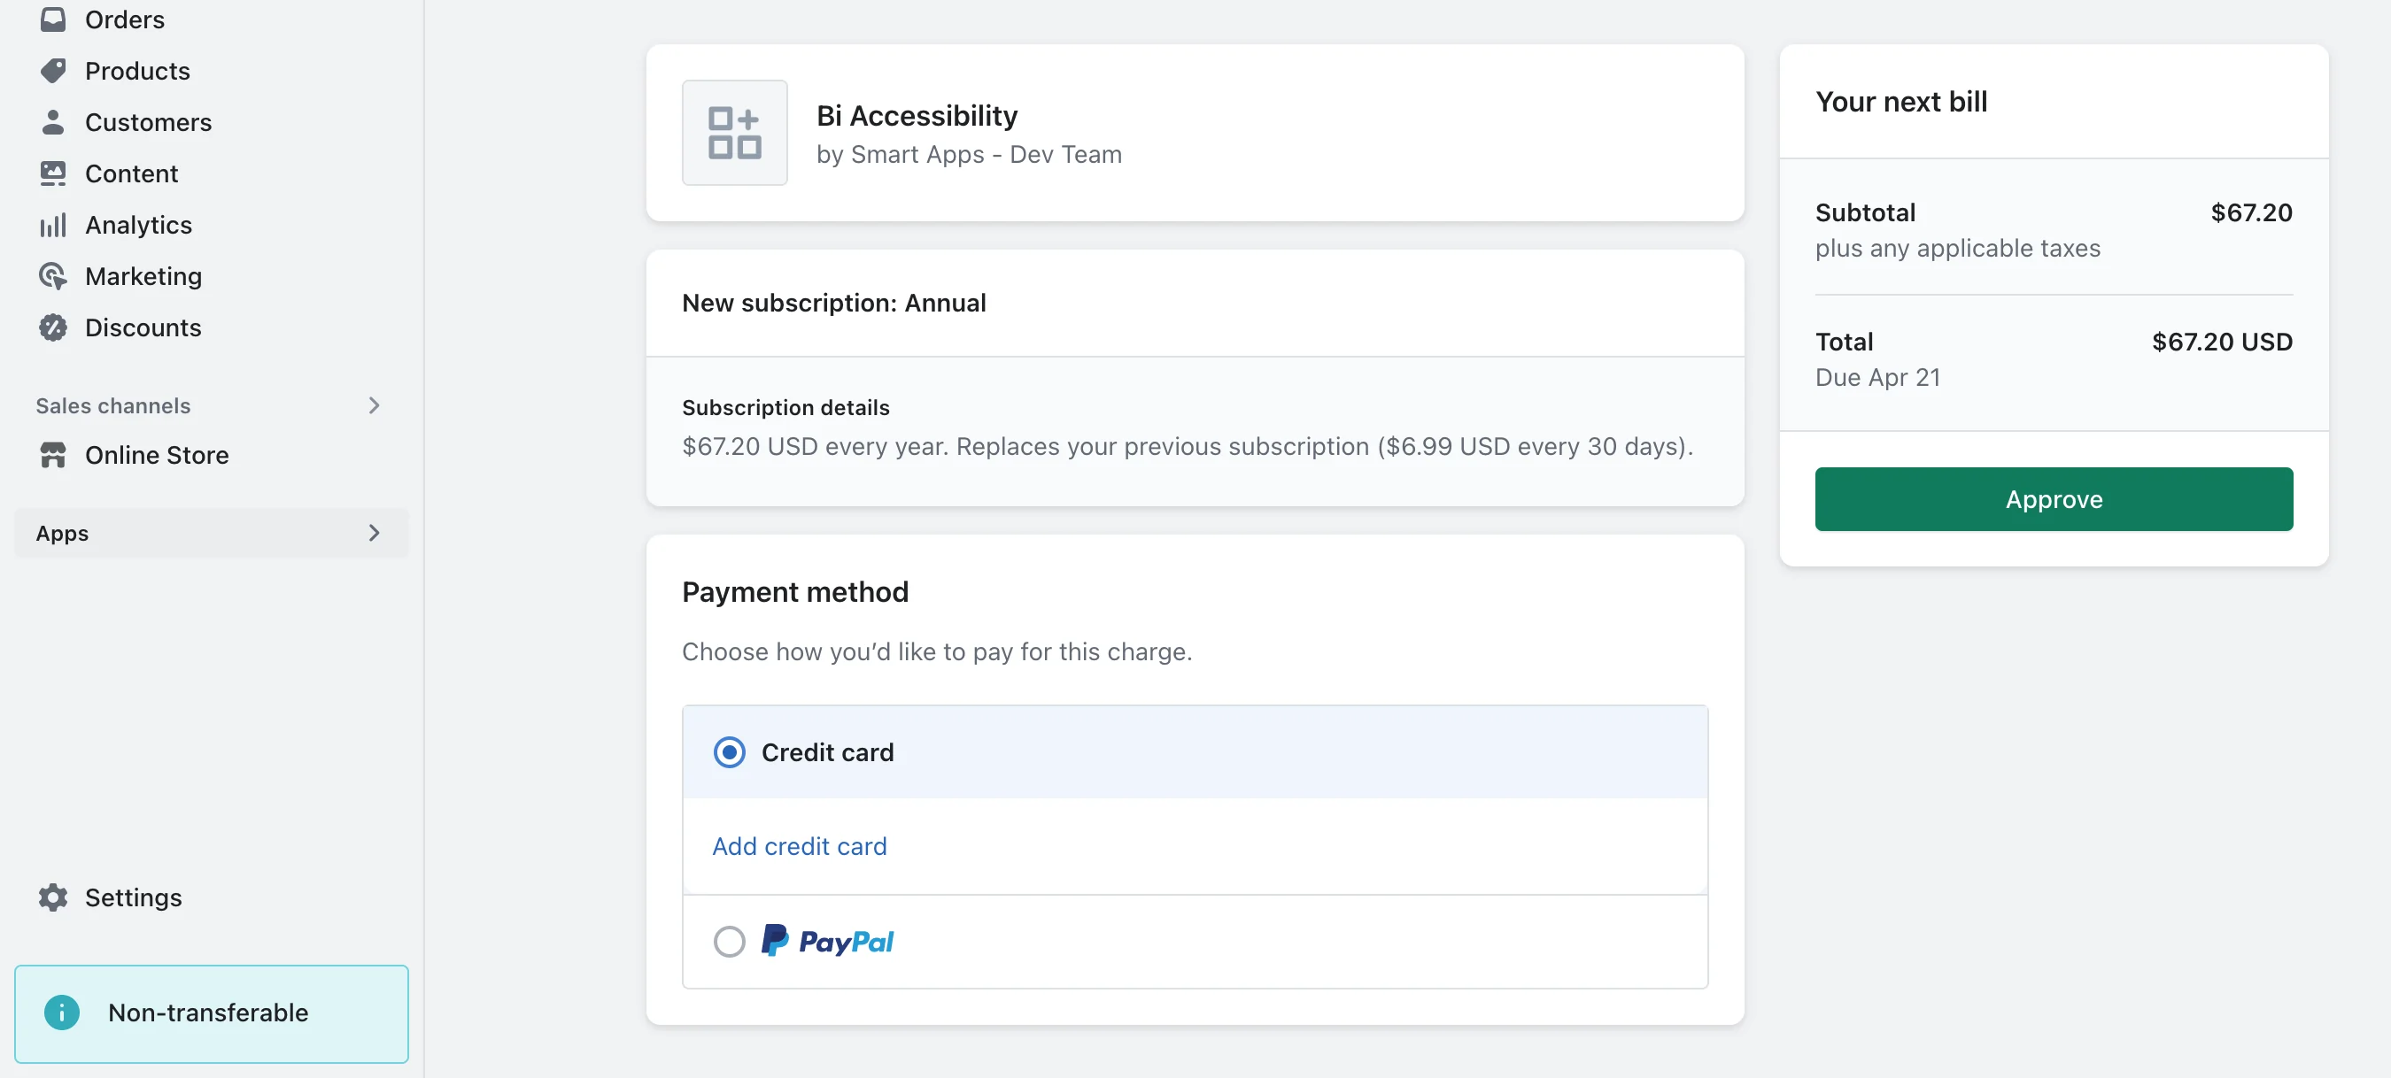2391x1078 pixels.
Task: Expand the Sales channels section
Action: coord(374,405)
